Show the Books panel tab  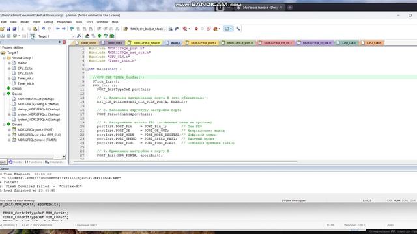pyautogui.click(x=15, y=162)
